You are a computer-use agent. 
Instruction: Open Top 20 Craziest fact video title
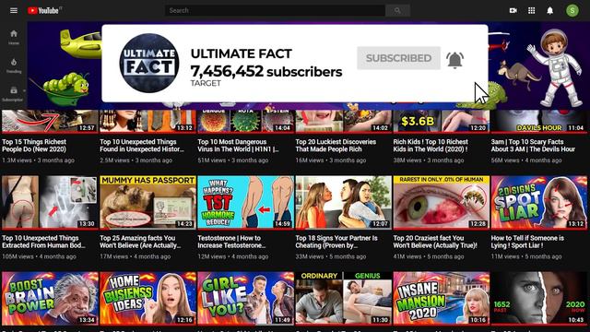point(435,242)
